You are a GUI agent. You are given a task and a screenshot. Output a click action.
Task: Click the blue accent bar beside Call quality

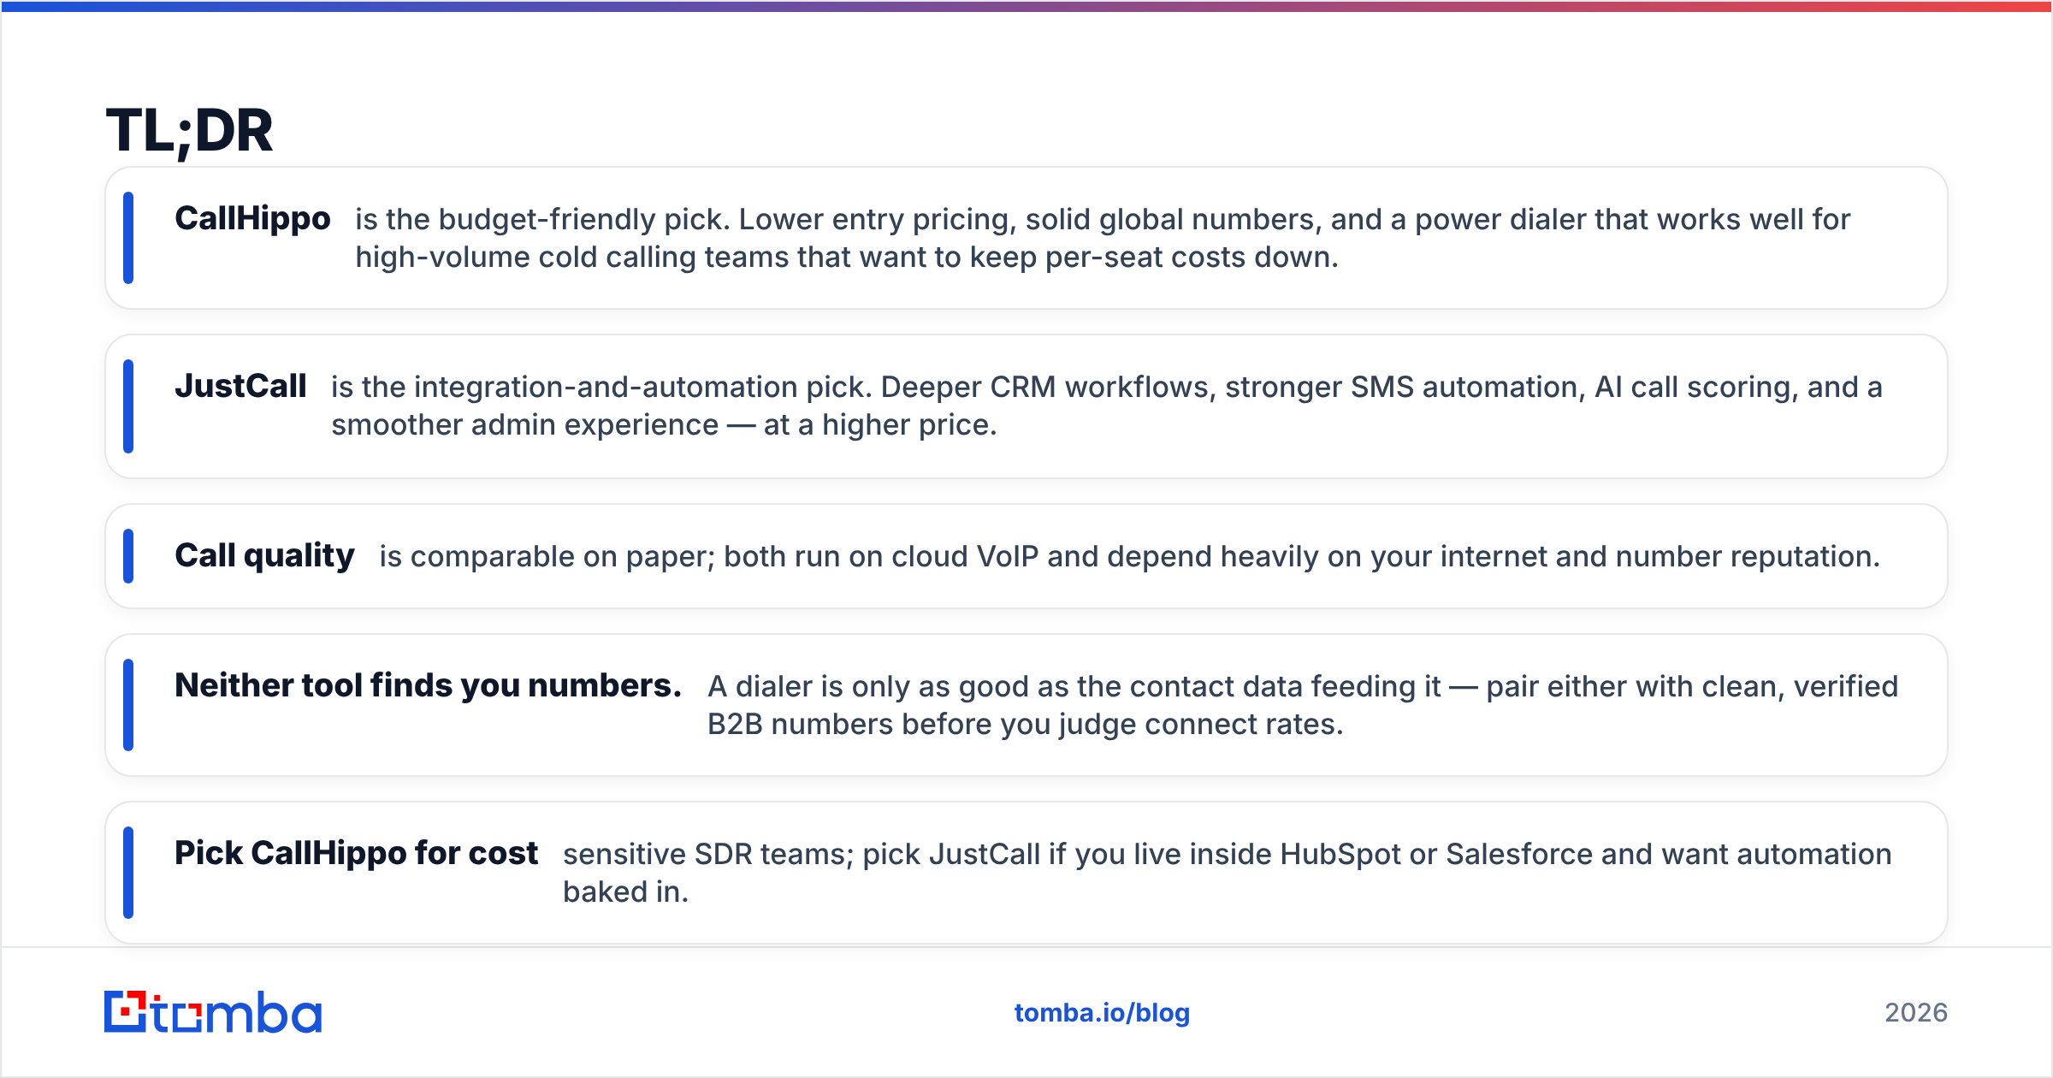(128, 556)
